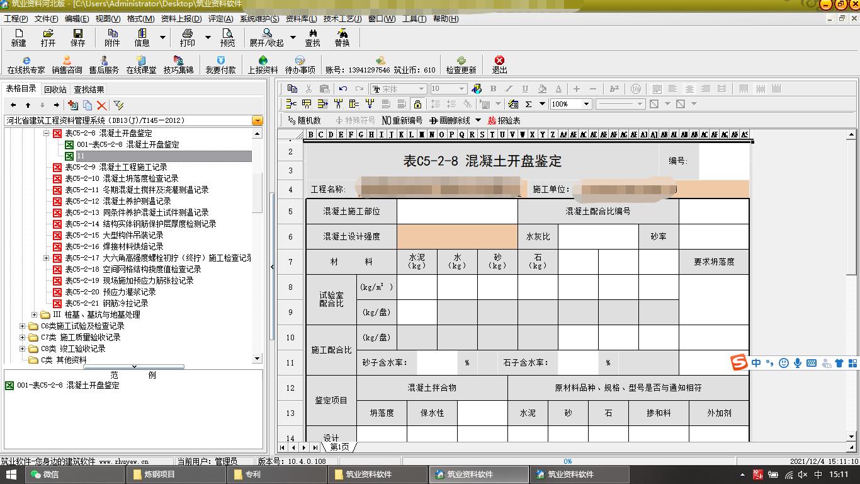860x484 pixels.
Task: Click the 新建 (New) toolbar button
Action: click(19, 38)
